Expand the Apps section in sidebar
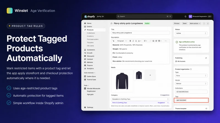The width and height of the screenshot is (220, 123). pos(86,85)
